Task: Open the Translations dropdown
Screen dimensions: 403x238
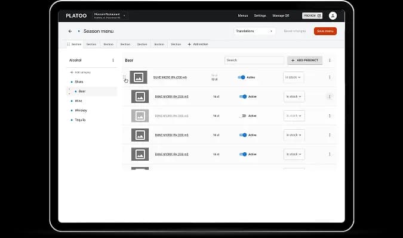Action: point(254,31)
